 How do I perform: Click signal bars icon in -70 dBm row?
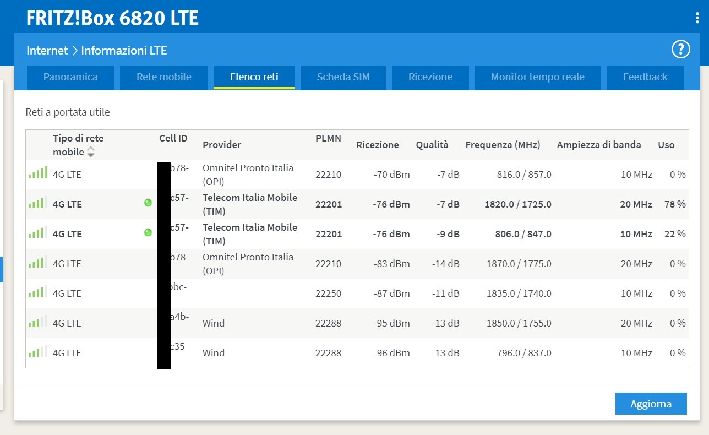tap(38, 173)
